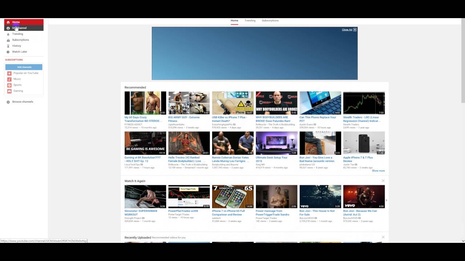The image size is (465, 261).
Task: Open Why Bodybuilders Are Broke thumbnail
Action: (276, 103)
